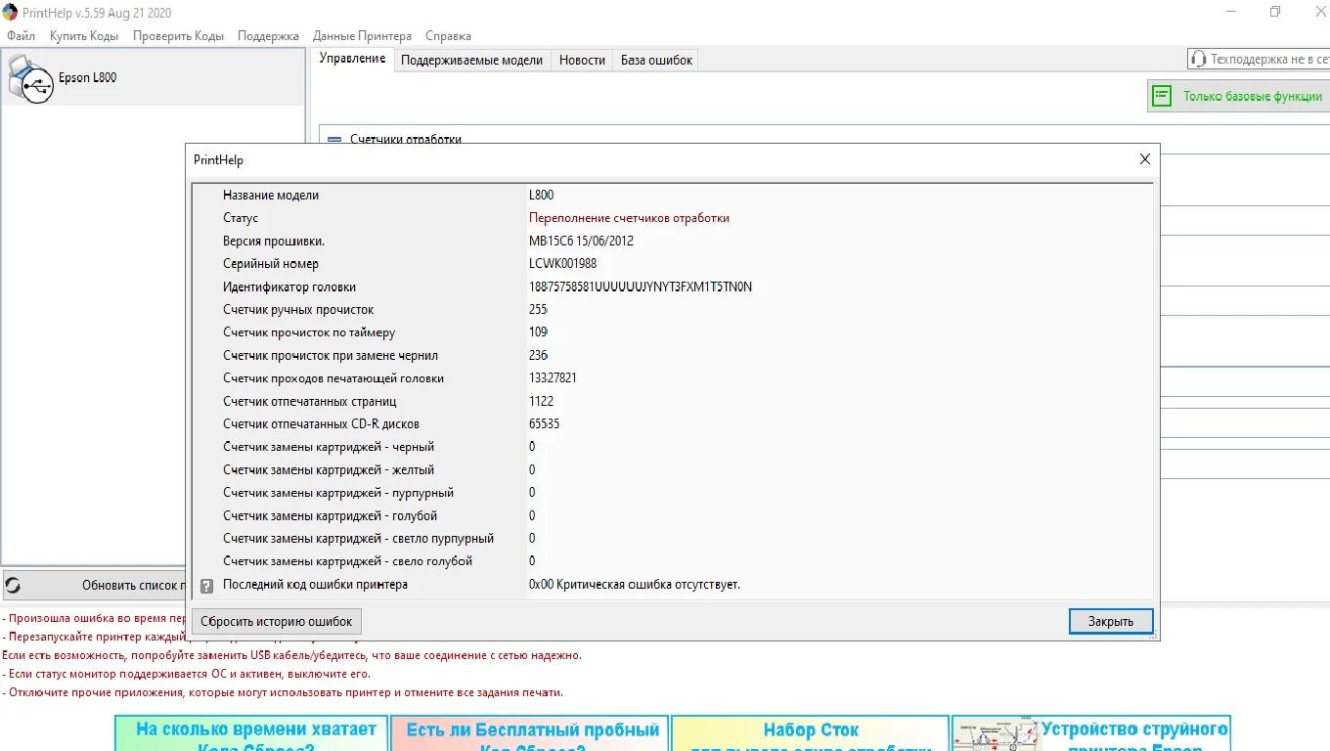Screen dimensions: 1330x751
Task: Select ink replacement cleaning counter value 236
Action: coord(538,356)
